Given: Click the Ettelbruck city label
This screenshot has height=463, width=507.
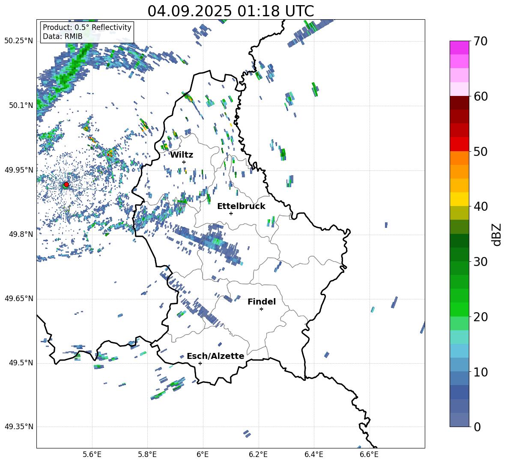Looking at the screenshot, I should click(x=241, y=206).
